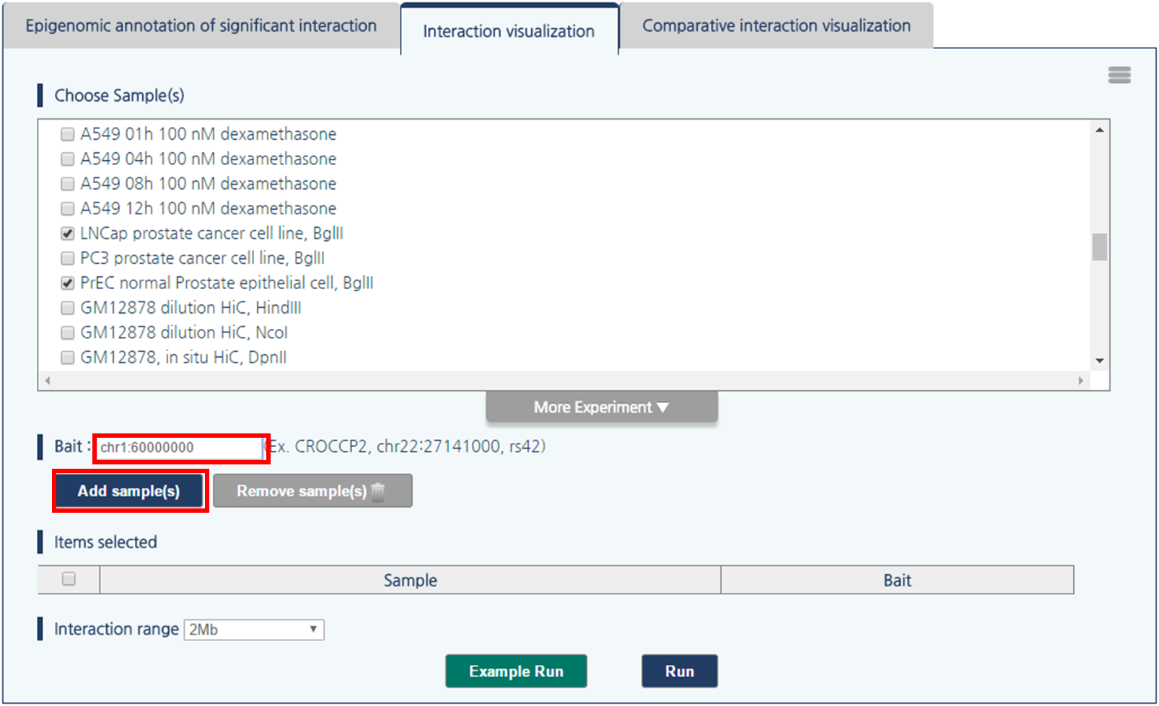This screenshot has width=1159, height=706.
Task: Check GM12878 dilution HiC, HindIII
Action: (68, 308)
